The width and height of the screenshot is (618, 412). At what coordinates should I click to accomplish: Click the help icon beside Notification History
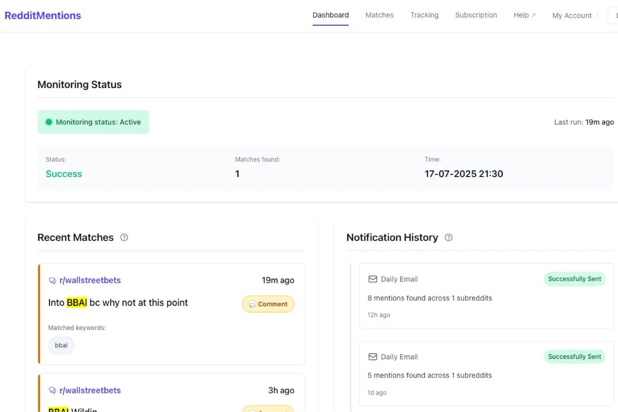tap(448, 238)
